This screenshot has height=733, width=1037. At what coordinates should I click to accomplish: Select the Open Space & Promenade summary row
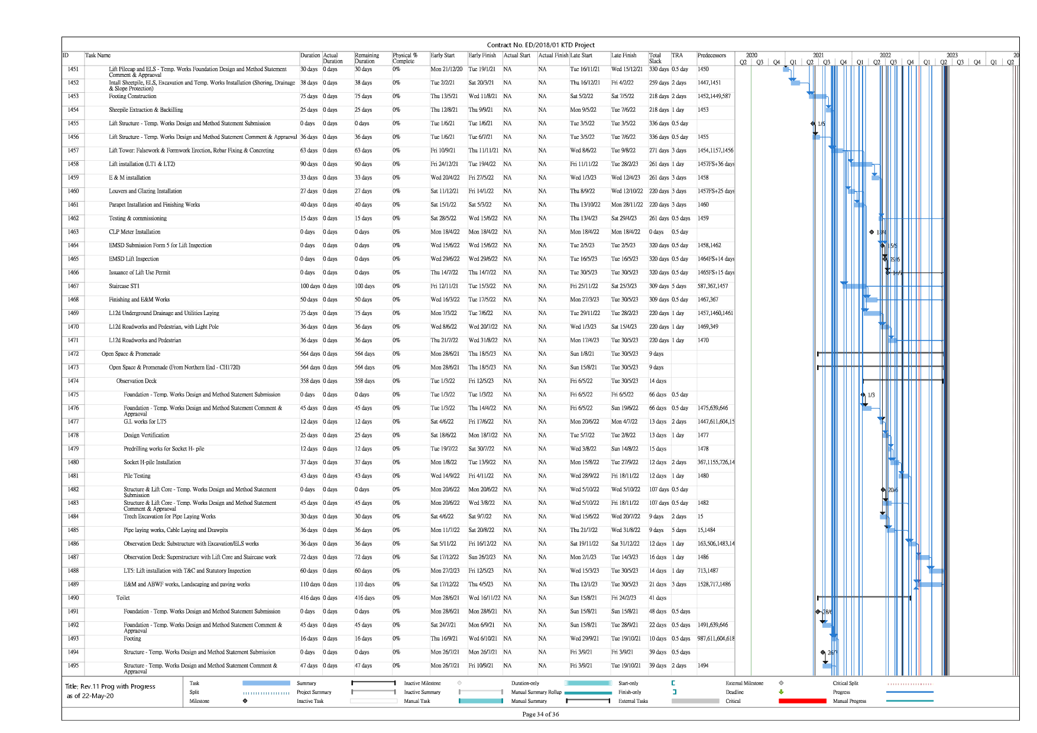[131, 354]
